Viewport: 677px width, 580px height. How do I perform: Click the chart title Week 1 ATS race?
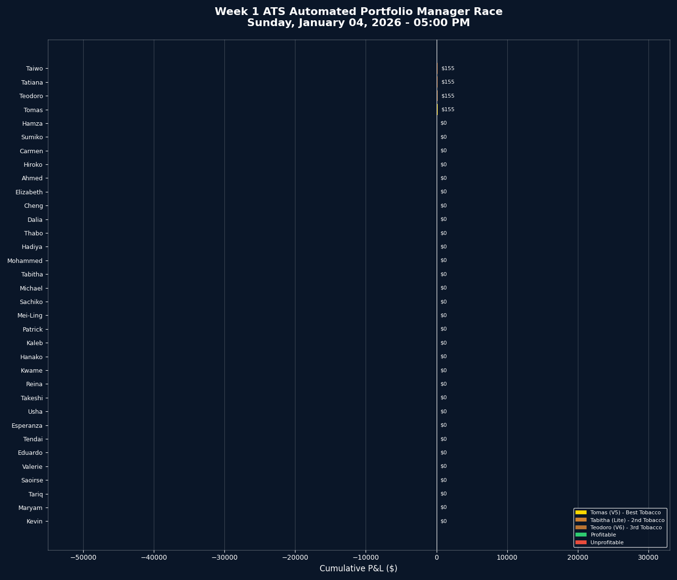point(358,11)
